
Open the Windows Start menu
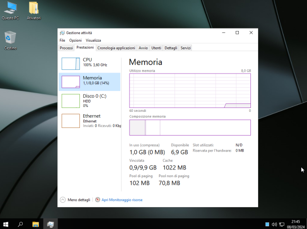(x=6, y=224)
